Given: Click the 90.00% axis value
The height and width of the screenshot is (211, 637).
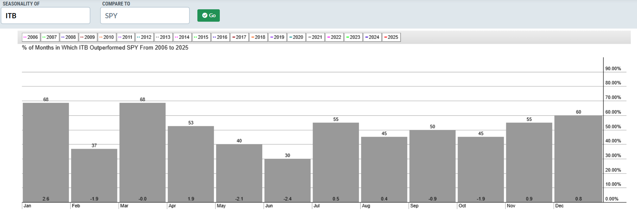Looking at the screenshot, I should pyautogui.click(x=613, y=68).
